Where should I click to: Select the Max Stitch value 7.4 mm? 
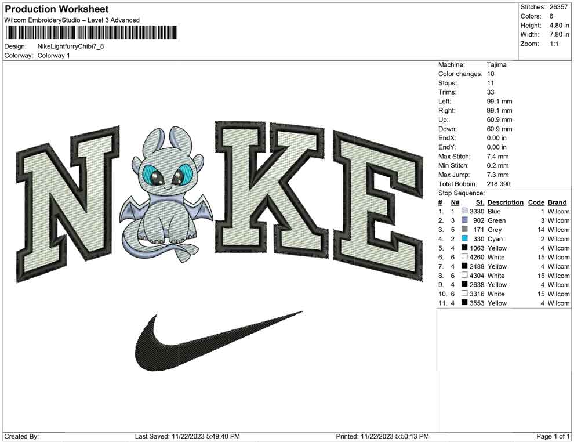click(498, 157)
